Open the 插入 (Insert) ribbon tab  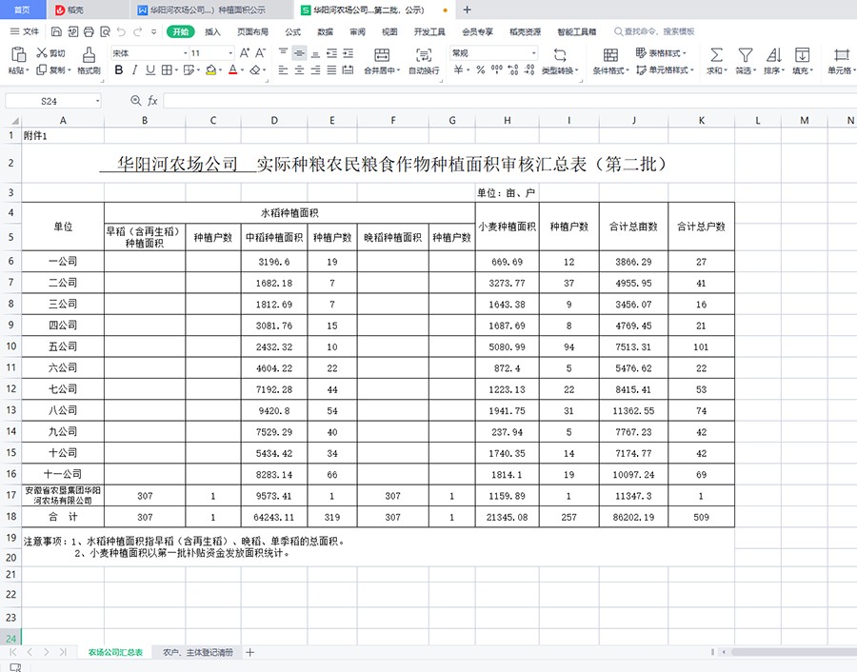point(212,31)
